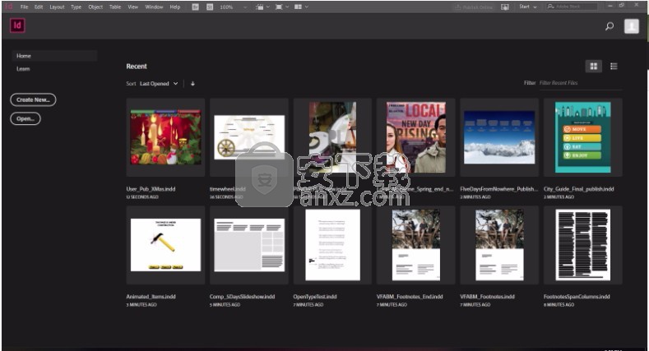Open the Animated_Items.indd thumbnail

point(165,245)
